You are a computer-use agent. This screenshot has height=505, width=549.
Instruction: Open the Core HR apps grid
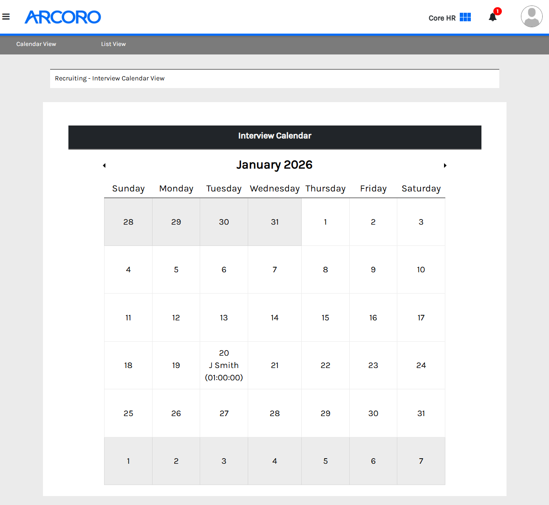pyautogui.click(x=465, y=17)
